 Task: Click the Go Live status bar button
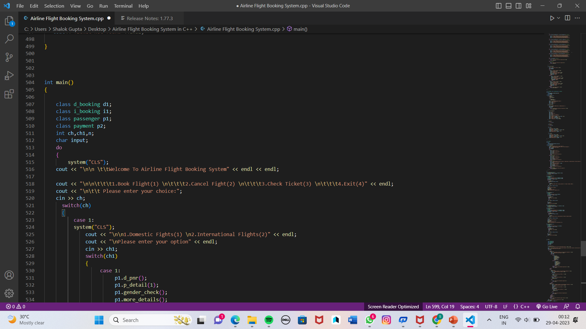(x=547, y=306)
